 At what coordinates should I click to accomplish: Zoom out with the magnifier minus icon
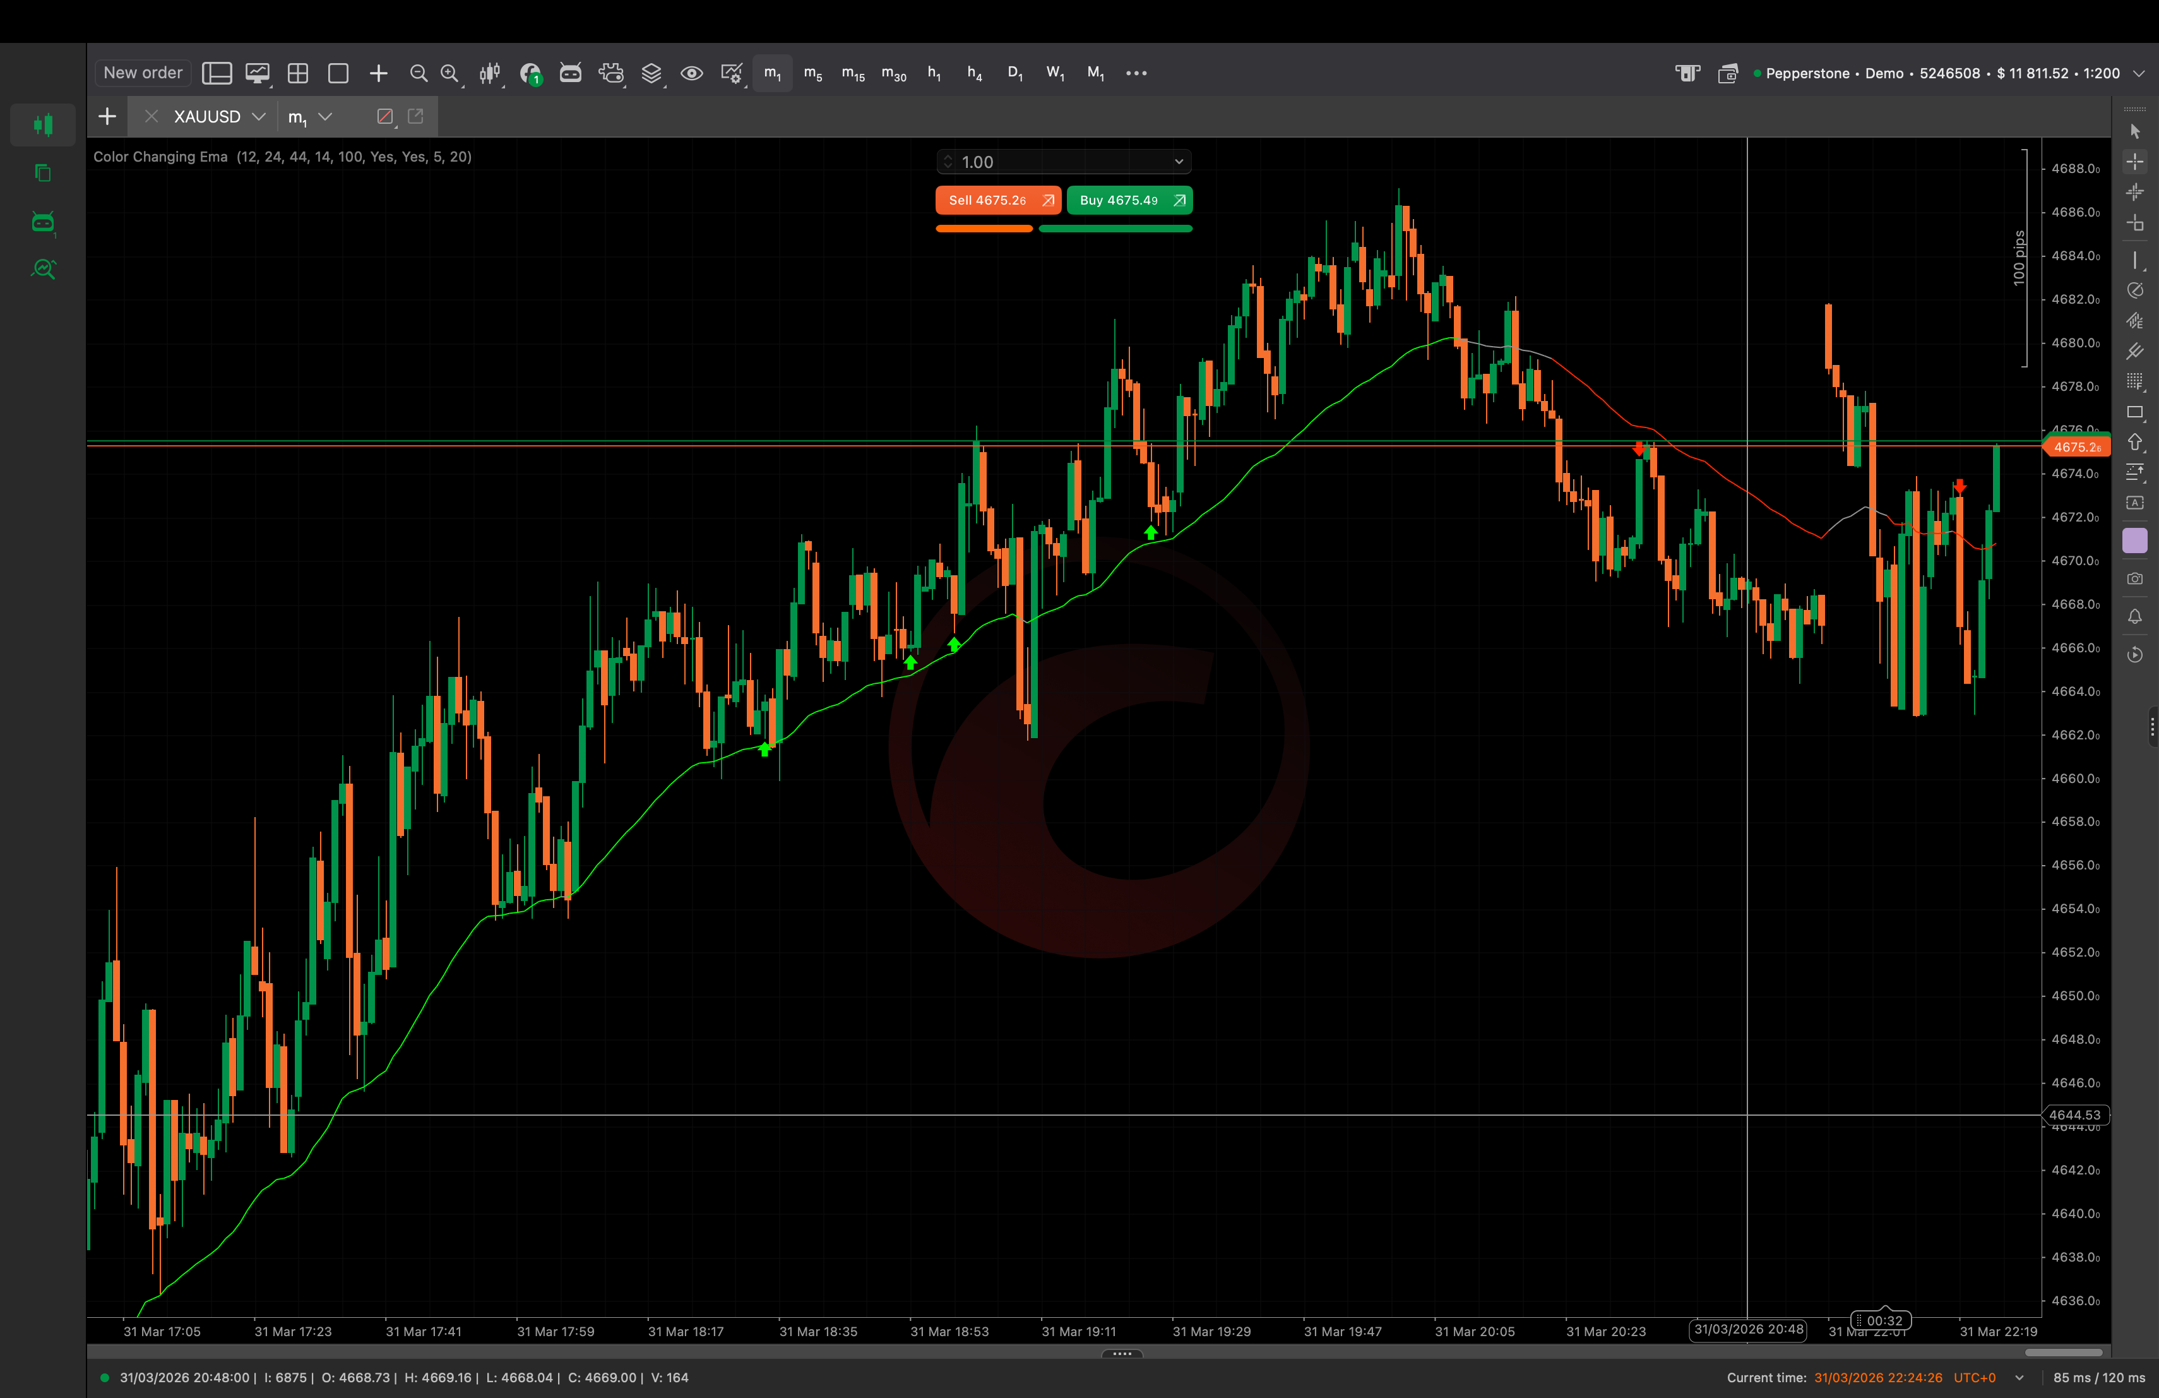tap(418, 73)
